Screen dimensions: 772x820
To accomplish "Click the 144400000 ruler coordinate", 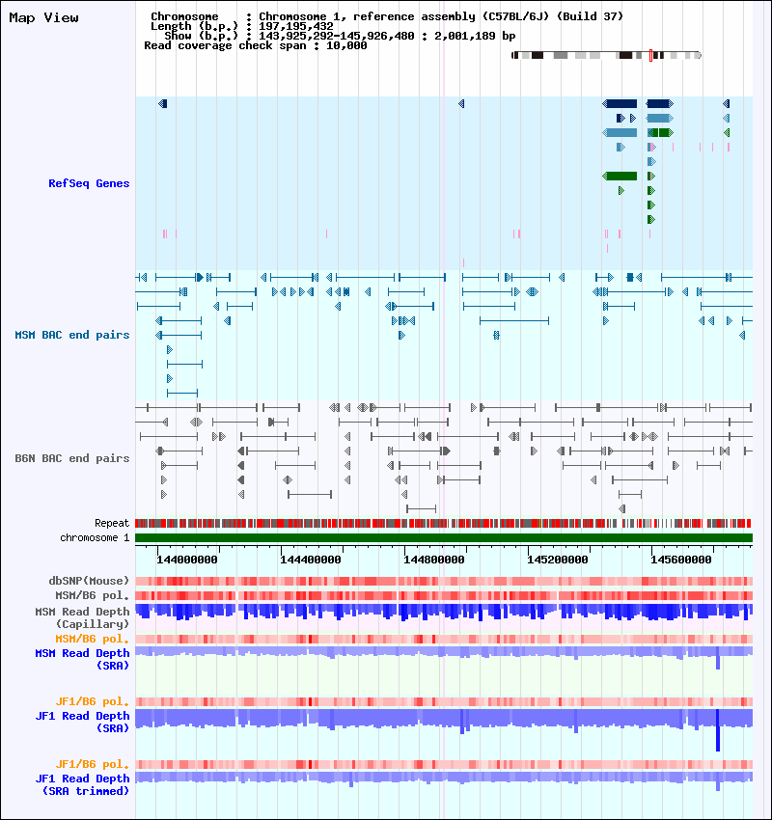I will tap(311, 560).
